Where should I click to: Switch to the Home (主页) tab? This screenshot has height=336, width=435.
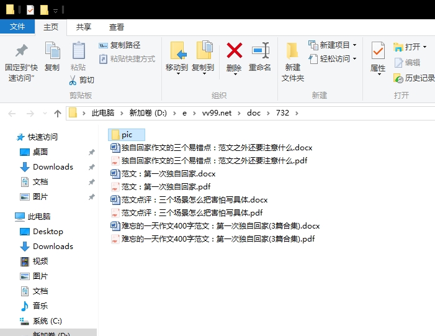point(51,27)
